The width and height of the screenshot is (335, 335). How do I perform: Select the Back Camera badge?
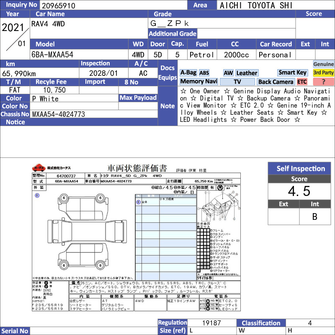(x=276, y=82)
